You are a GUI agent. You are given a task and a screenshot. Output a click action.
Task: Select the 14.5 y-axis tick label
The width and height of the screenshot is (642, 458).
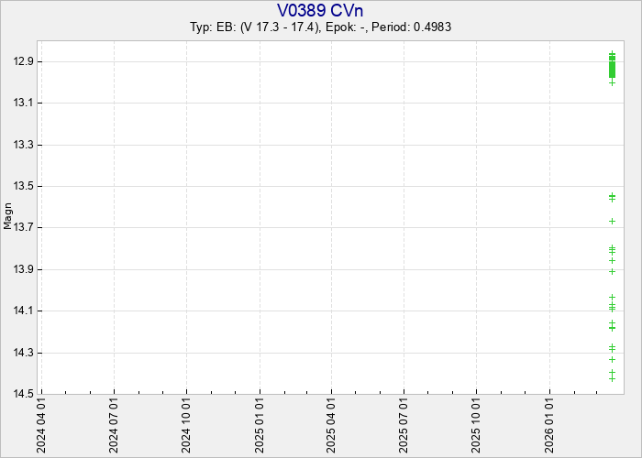click(x=22, y=394)
